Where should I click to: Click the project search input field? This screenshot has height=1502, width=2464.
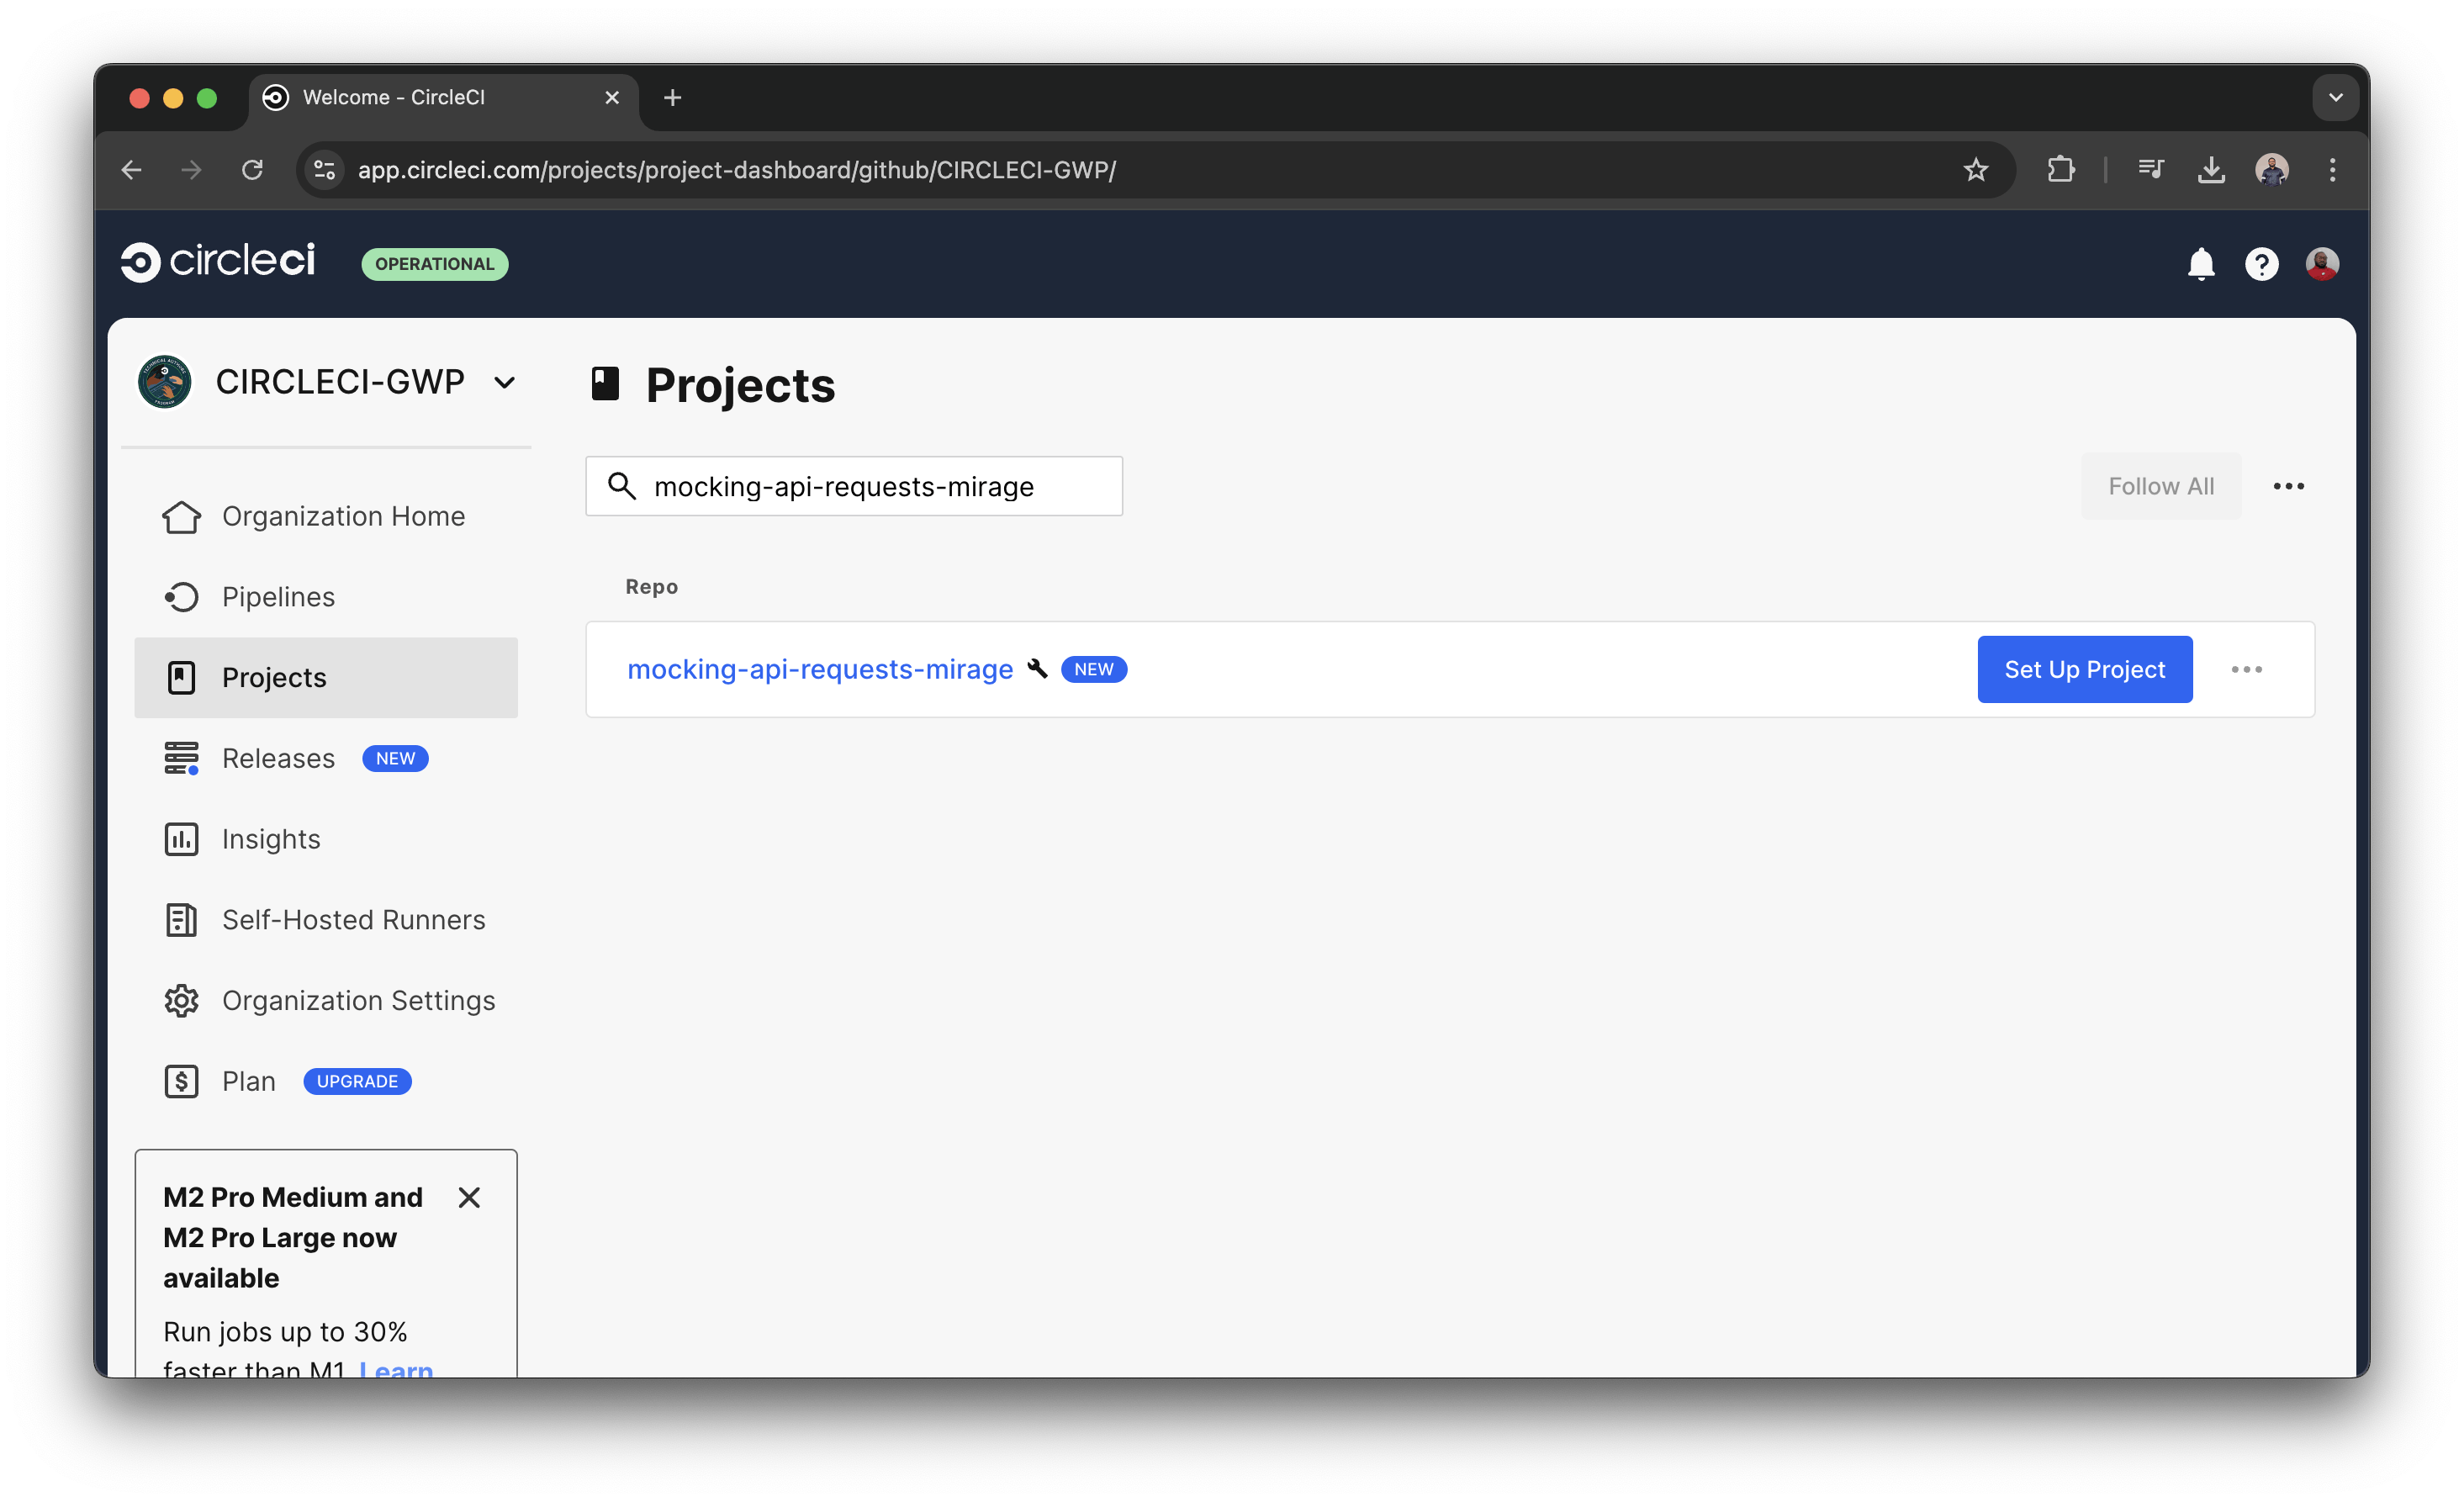tap(854, 486)
